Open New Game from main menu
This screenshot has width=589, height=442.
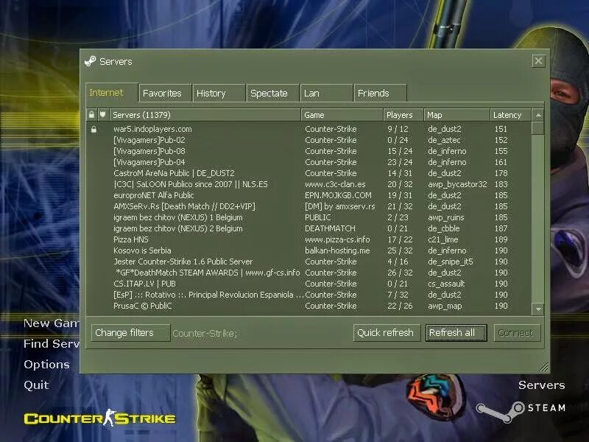[x=52, y=323]
